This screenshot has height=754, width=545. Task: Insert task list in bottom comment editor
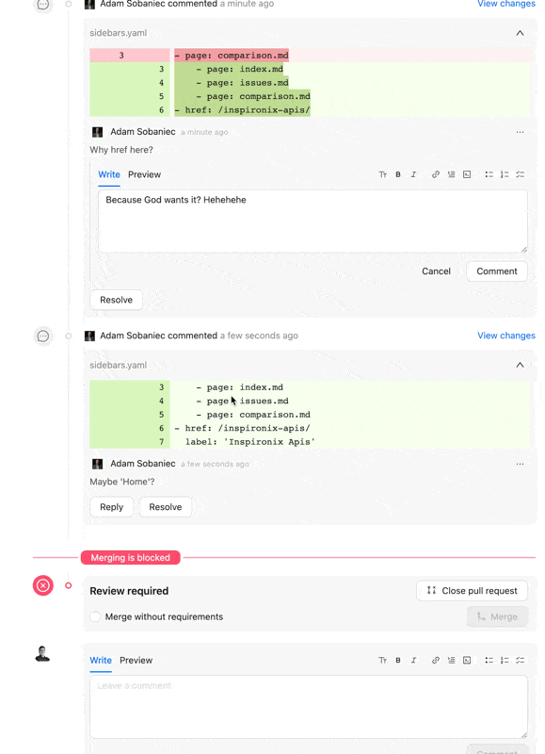pyautogui.click(x=520, y=661)
